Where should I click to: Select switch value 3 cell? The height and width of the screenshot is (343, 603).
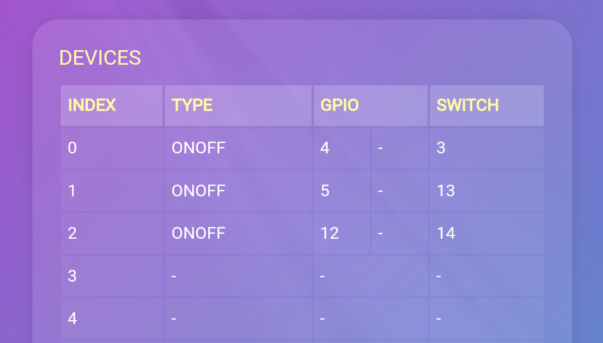tap(441, 148)
